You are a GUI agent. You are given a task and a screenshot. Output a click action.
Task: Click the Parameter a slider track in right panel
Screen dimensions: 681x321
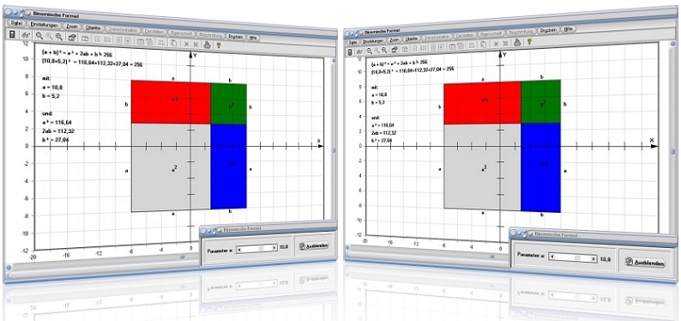coord(573,258)
